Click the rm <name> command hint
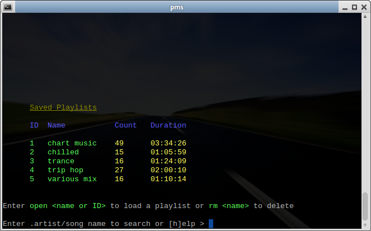 [229, 206]
